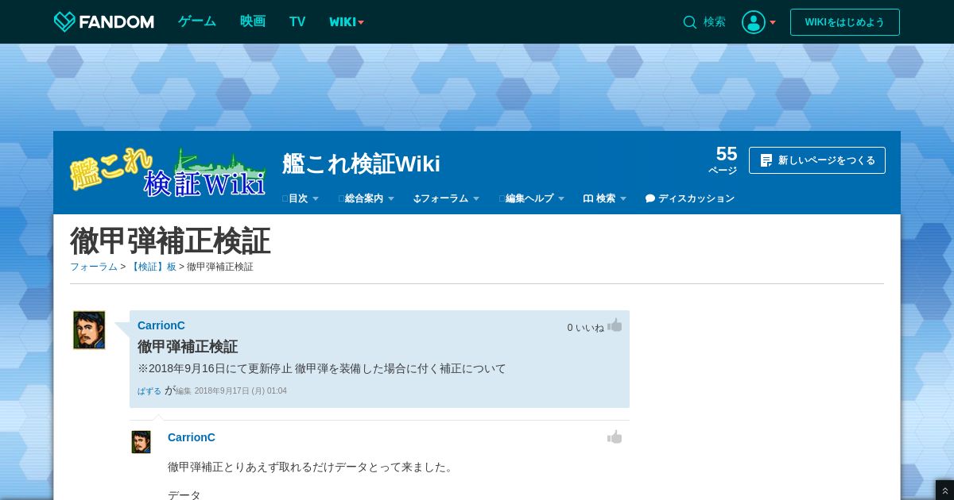Expand the 総合案内 menu
Image resolution: width=954 pixels, height=500 pixels.
[x=366, y=198]
